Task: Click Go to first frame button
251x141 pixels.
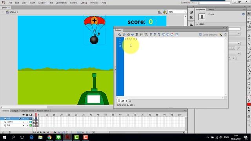Action: pyautogui.click(x=34, y=132)
